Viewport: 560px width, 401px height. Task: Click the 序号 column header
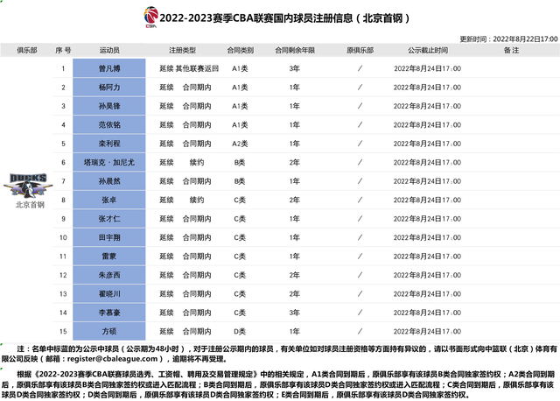(63, 51)
